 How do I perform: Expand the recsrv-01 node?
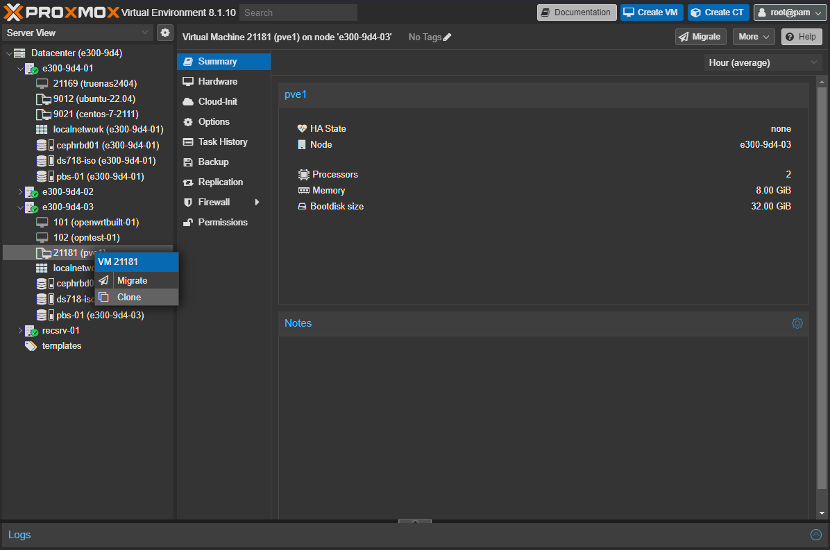pyautogui.click(x=20, y=331)
